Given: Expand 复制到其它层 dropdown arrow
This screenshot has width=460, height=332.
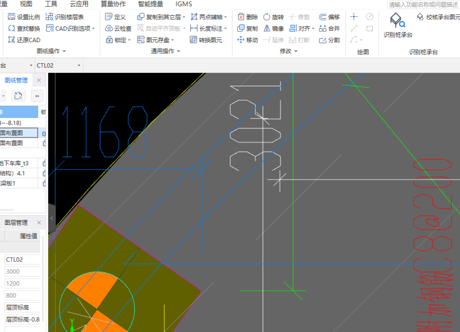Looking at the screenshot, I should coord(184,17).
